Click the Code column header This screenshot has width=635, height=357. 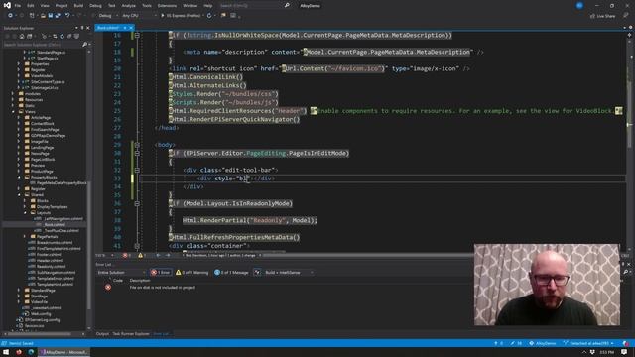pos(118,280)
